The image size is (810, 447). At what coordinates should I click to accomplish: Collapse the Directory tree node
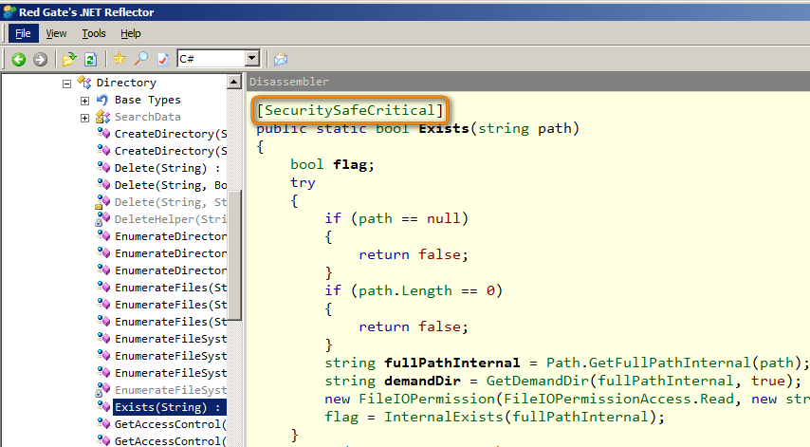tap(66, 83)
